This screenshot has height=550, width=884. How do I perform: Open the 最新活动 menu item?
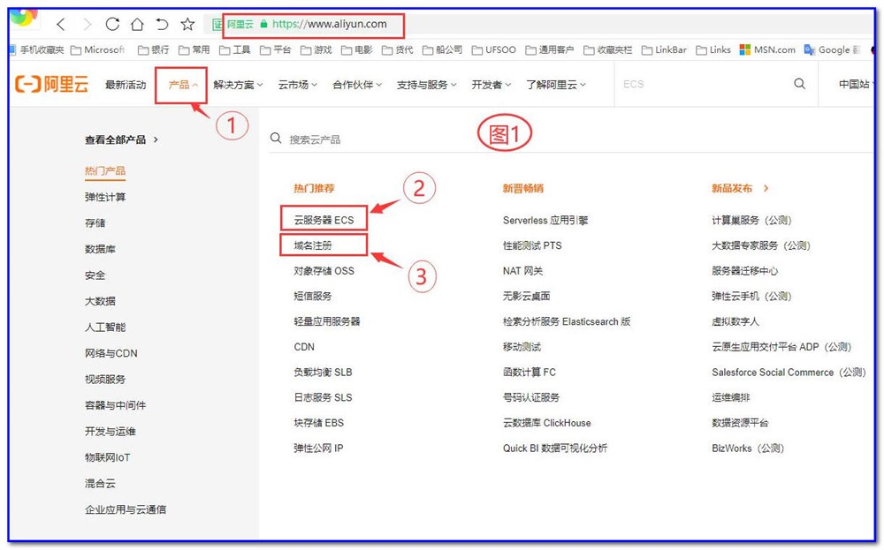tap(126, 85)
